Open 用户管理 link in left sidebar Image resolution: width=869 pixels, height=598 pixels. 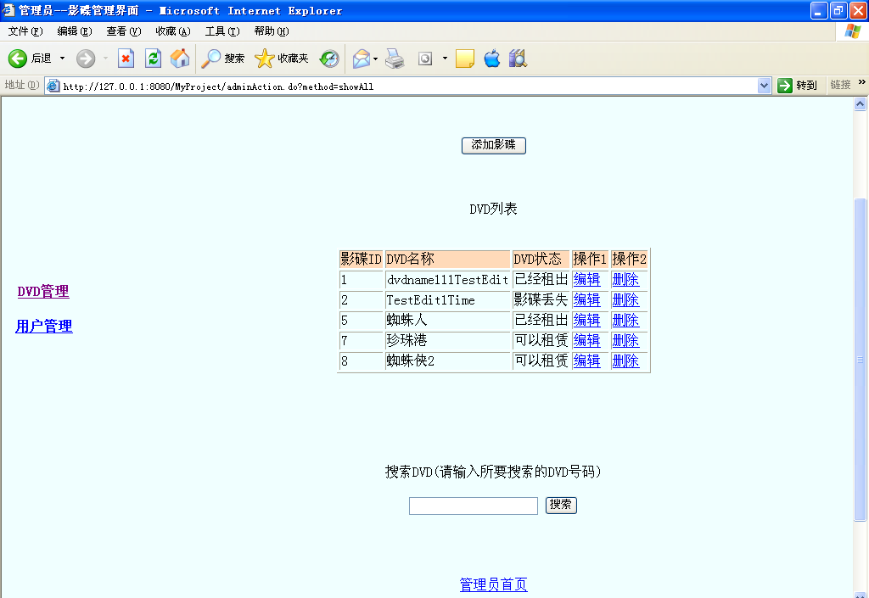pyautogui.click(x=44, y=327)
